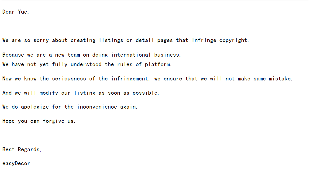Click 'international' in the new team sentence
Screen dimensions: 310x185
[x=131, y=55]
